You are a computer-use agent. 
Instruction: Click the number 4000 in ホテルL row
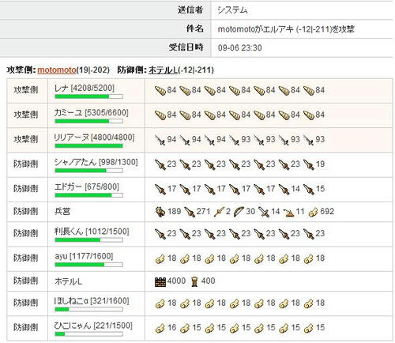(176, 281)
